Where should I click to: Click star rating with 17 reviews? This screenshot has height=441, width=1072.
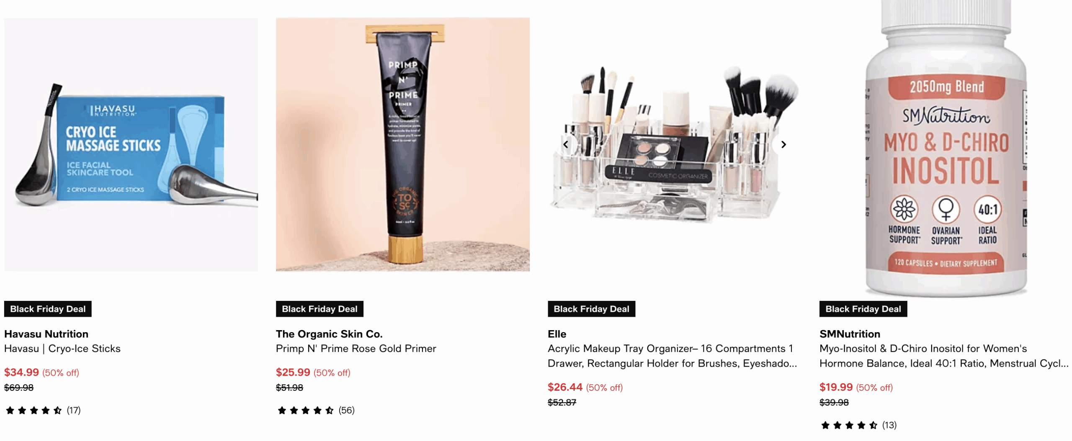43,410
